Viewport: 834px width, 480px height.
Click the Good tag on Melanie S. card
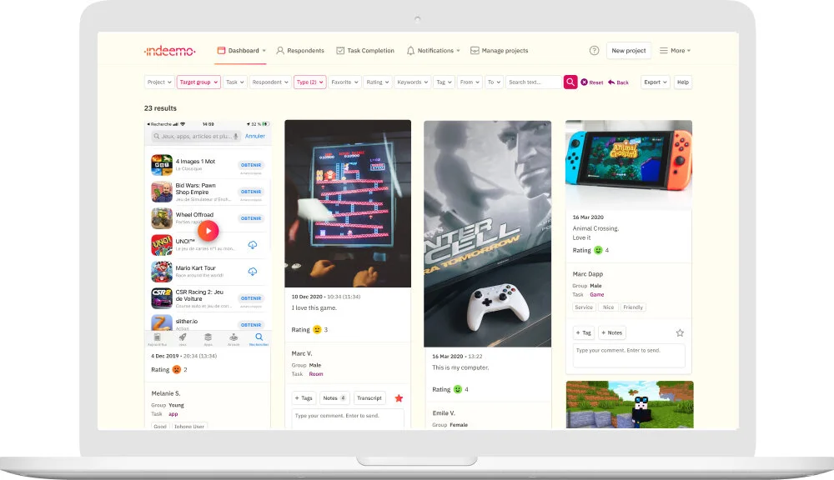coord(160,427)
